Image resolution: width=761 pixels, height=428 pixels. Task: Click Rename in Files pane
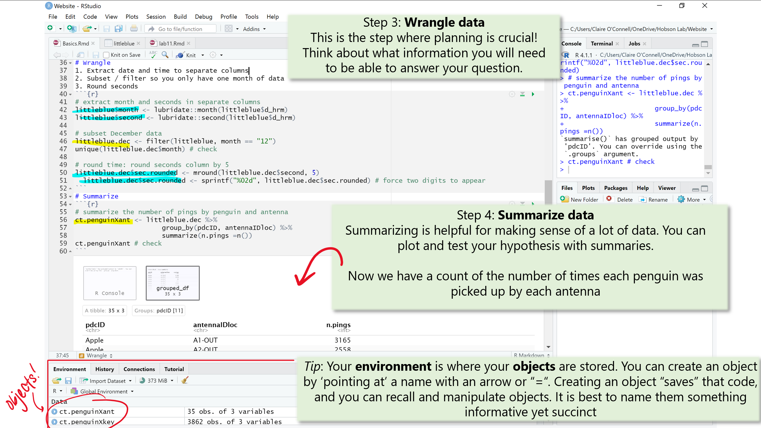pyautogui.click(x=653, y=199)
